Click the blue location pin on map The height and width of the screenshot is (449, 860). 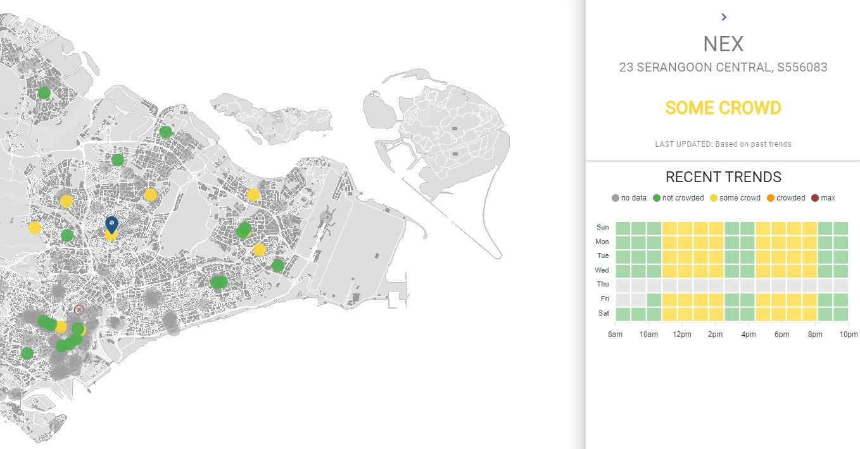point(111,224)
